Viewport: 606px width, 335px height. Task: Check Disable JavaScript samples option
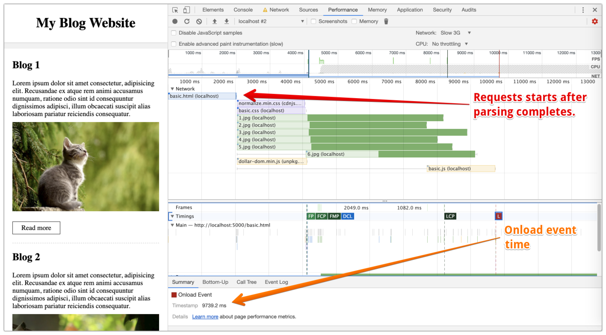click(174, 33)
